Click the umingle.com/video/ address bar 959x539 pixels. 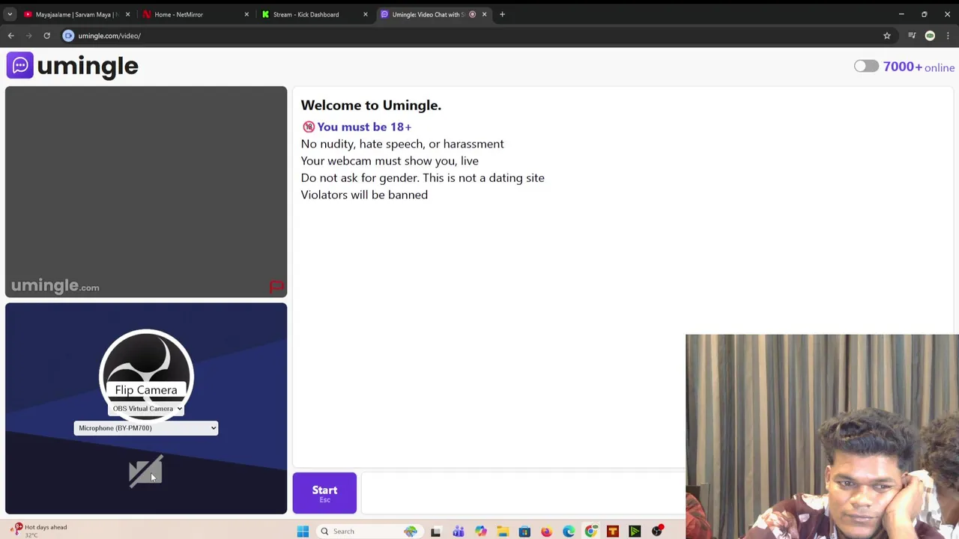point(479,35)
